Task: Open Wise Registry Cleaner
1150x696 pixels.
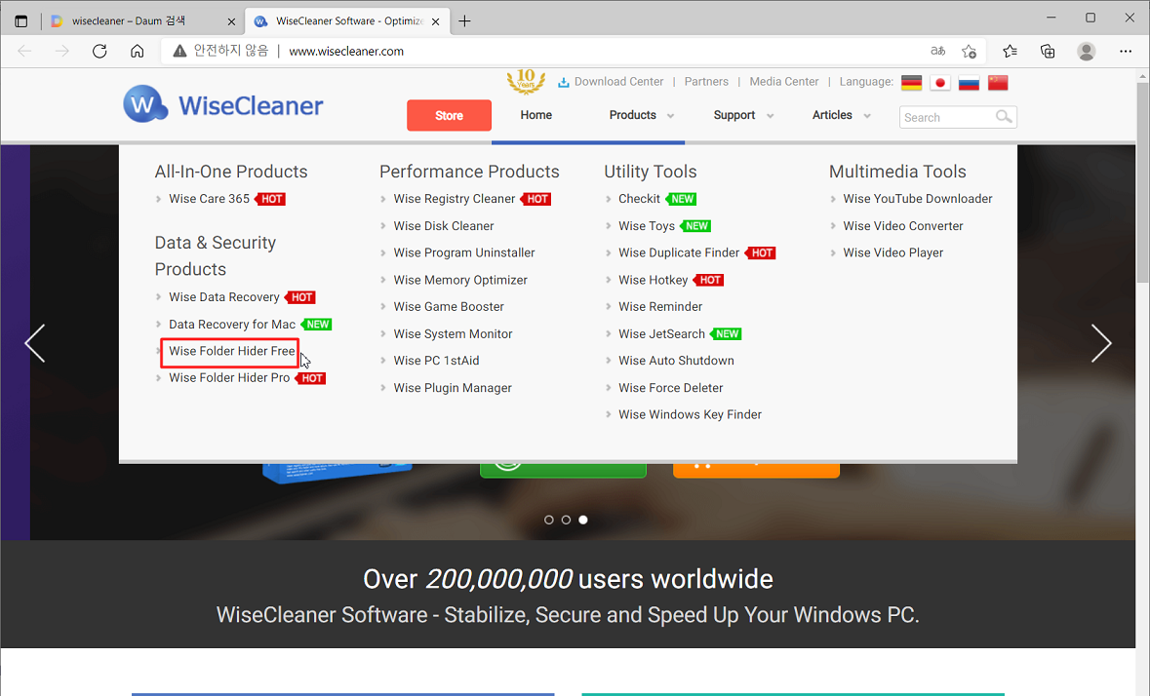Action: point(454,199)
